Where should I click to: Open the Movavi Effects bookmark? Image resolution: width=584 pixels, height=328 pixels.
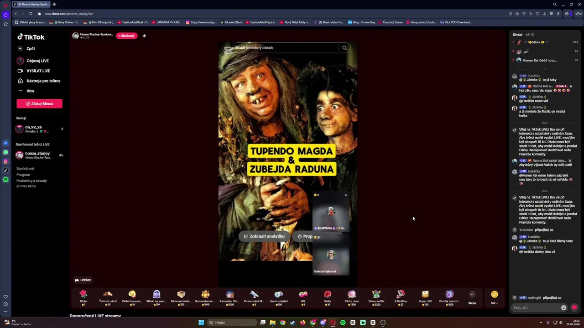[231, 22]
